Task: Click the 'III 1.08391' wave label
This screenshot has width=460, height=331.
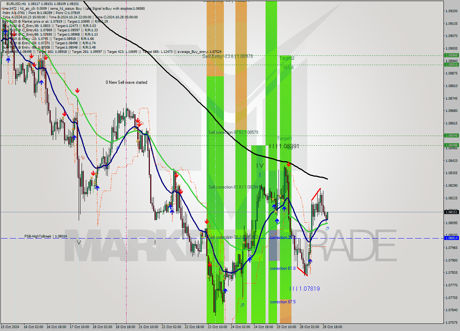Action: pyautogui.click(x=284, y=146)
